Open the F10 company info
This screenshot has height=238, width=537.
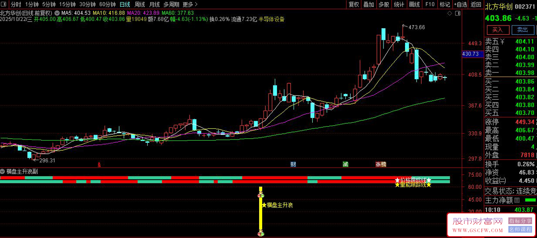(430, 4)
